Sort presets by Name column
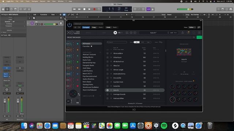Screen dimensions: 234x131 [116, 48]
